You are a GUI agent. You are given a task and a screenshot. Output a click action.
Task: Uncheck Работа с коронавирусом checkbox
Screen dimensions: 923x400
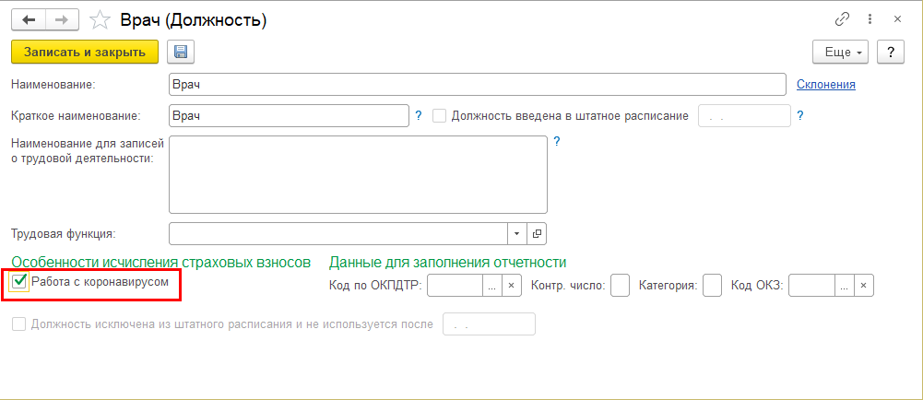pos(18,282)
